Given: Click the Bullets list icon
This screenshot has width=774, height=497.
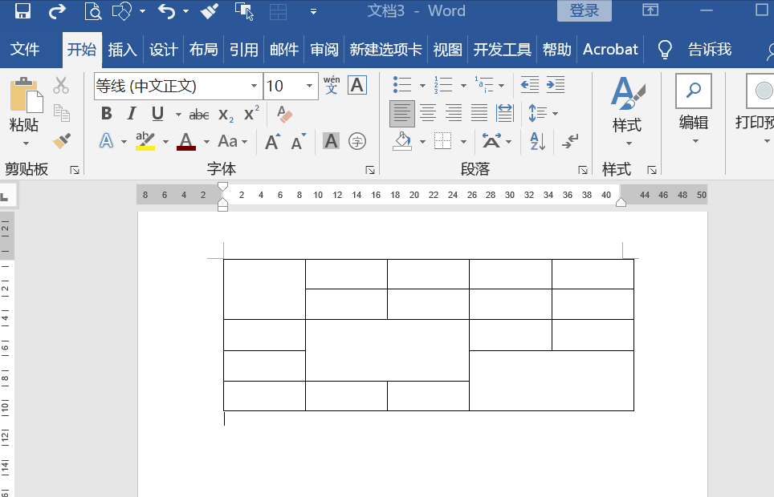Looking at the screenshot, I should click(x=402, y=85).
